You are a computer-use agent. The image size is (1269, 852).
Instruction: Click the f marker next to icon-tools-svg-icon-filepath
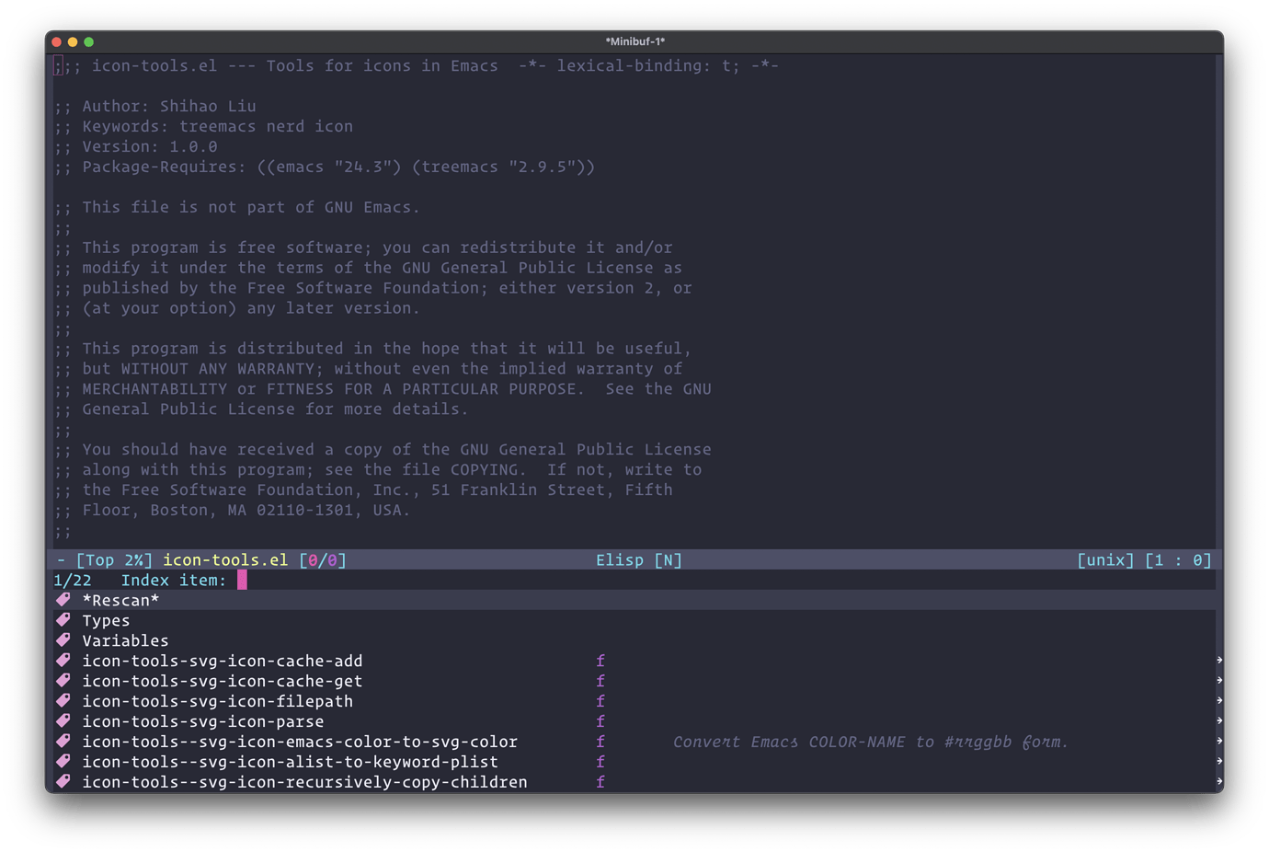(x=600, y=701)
